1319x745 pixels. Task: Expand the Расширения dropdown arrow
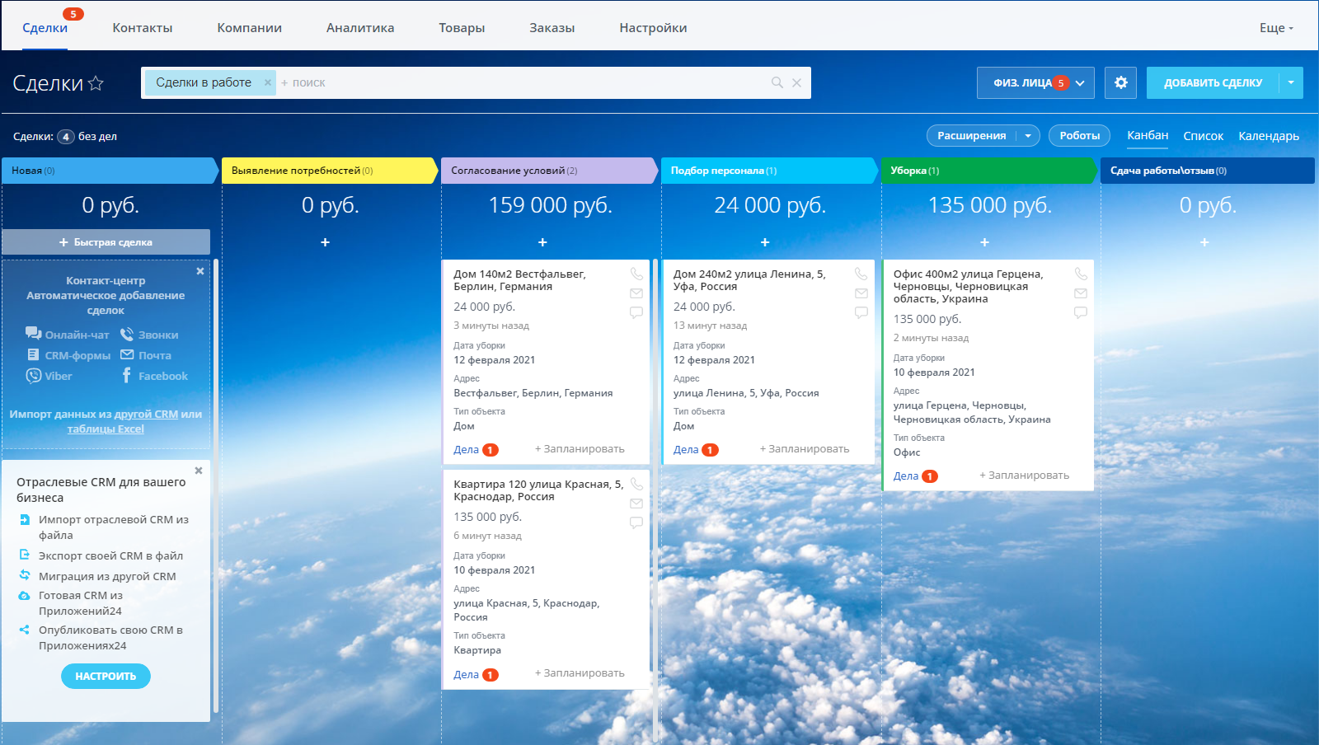(x=1028, y=136)
